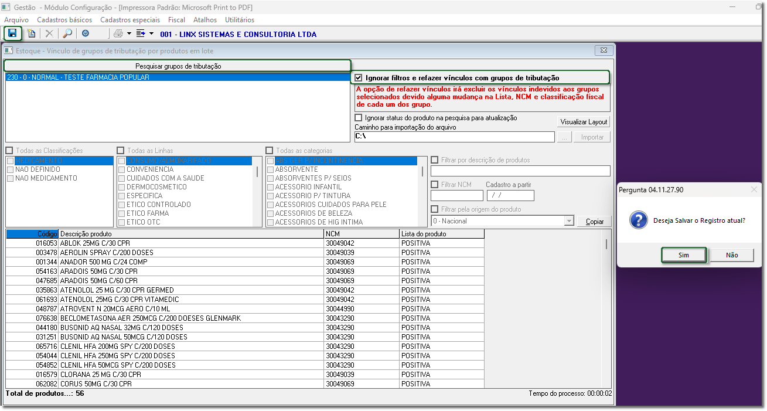Open the Atalhos menu
This screenshot has height=411, width=767.
205,20
